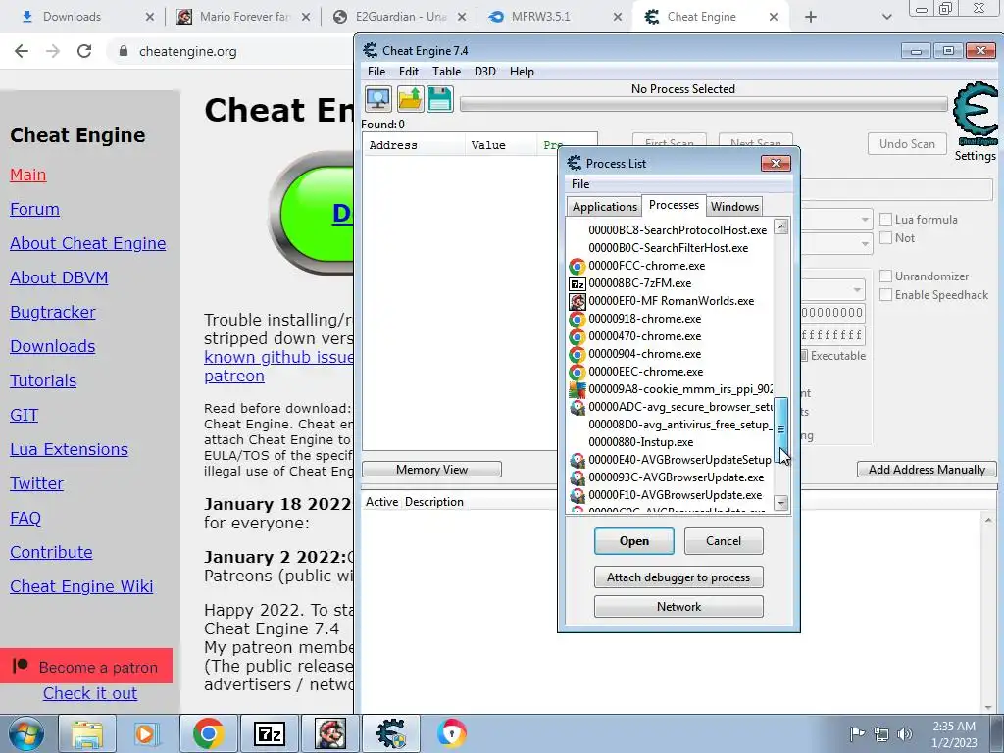Select 00000FCC-chrome.exe process
This screenshot has height=753, width=1004.
(671, 265)
